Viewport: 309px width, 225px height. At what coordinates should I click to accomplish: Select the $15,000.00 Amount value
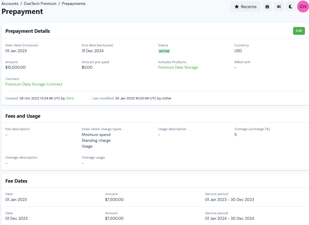[x=15, y=67]
